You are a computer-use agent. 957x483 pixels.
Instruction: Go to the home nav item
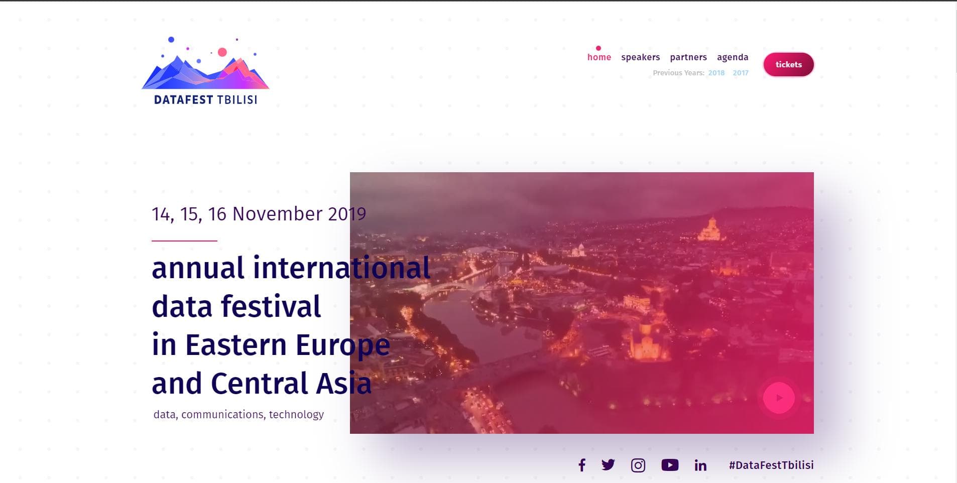tap(599, 57)
